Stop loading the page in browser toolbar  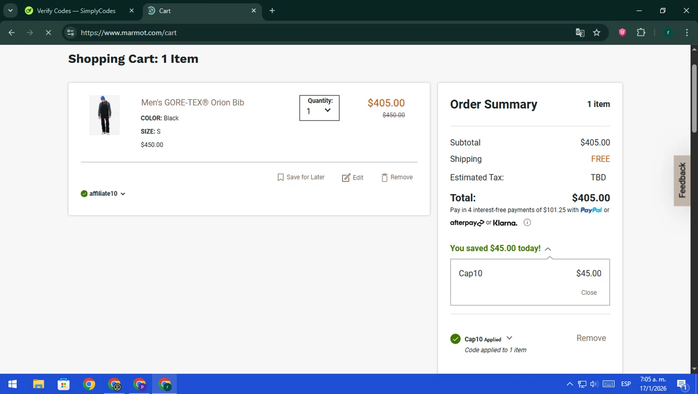(48, 33)
